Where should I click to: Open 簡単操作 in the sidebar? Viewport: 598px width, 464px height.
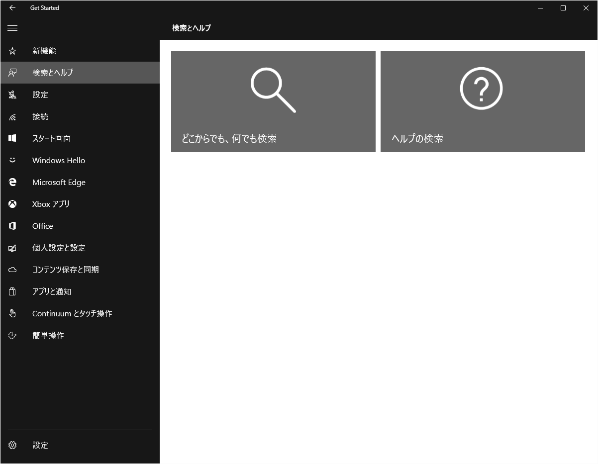[48, 335]
